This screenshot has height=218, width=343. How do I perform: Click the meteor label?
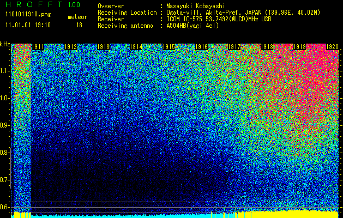(x=77, y=17)
